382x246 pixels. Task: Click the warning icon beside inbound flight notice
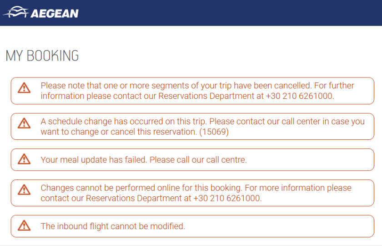point(24,225)
